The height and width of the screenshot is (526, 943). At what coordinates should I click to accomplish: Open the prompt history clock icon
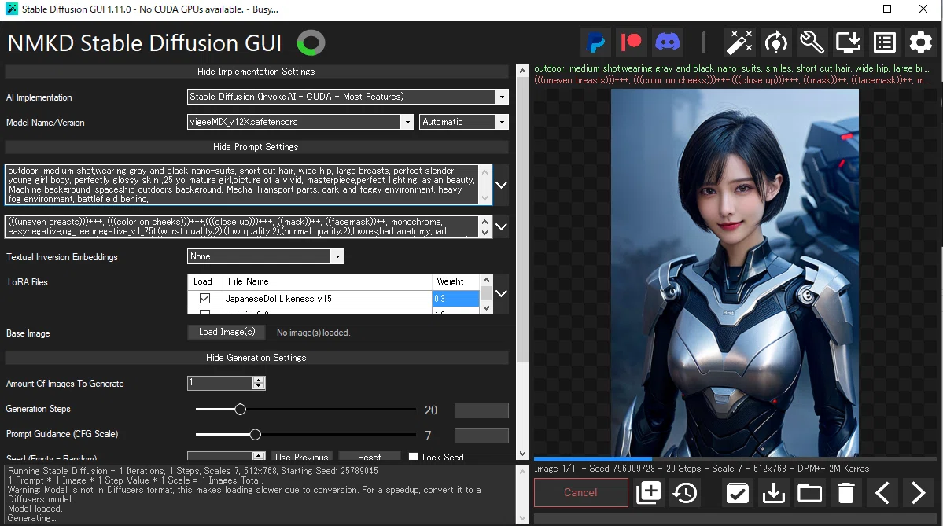[685, 493]
